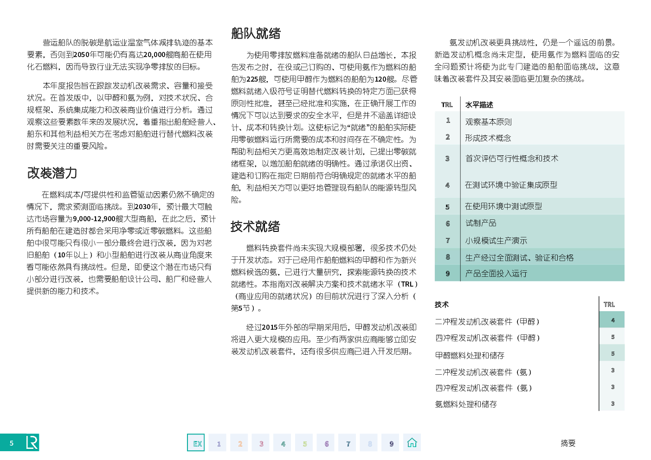651x460 pixels.
Task: Click the home icon in bottom navigation
Action: [412, 443]
